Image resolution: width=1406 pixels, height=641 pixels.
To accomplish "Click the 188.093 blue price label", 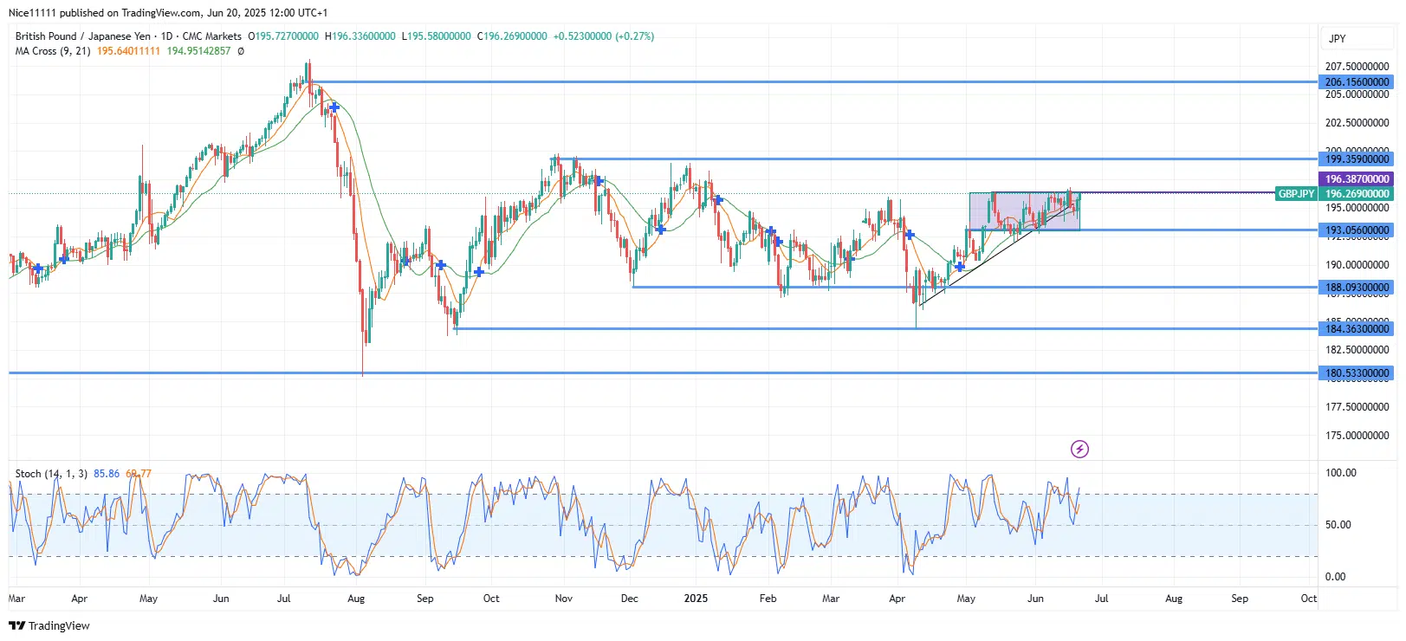I will (x=1357, y=288).
